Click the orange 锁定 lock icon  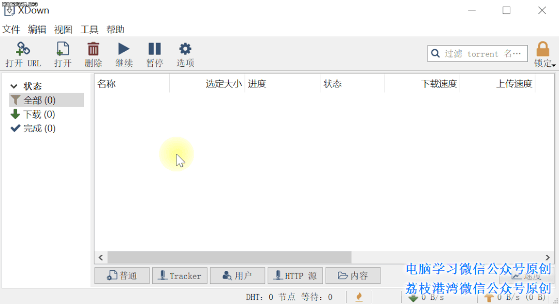point(542,49)
